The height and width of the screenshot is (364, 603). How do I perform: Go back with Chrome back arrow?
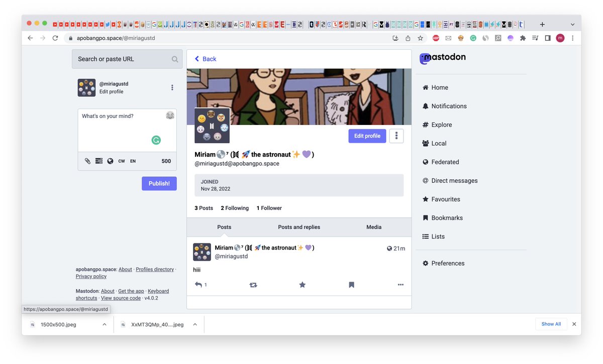[30, 38]
